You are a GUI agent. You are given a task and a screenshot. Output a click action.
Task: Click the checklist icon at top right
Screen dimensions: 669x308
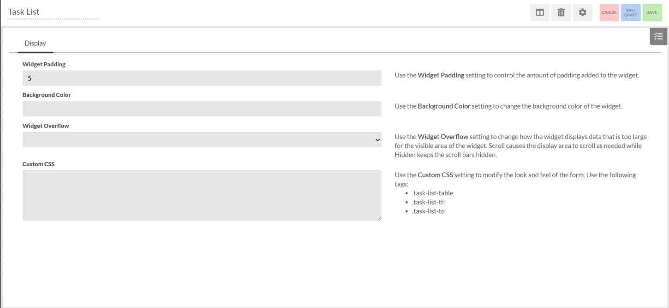click(658, 36)
